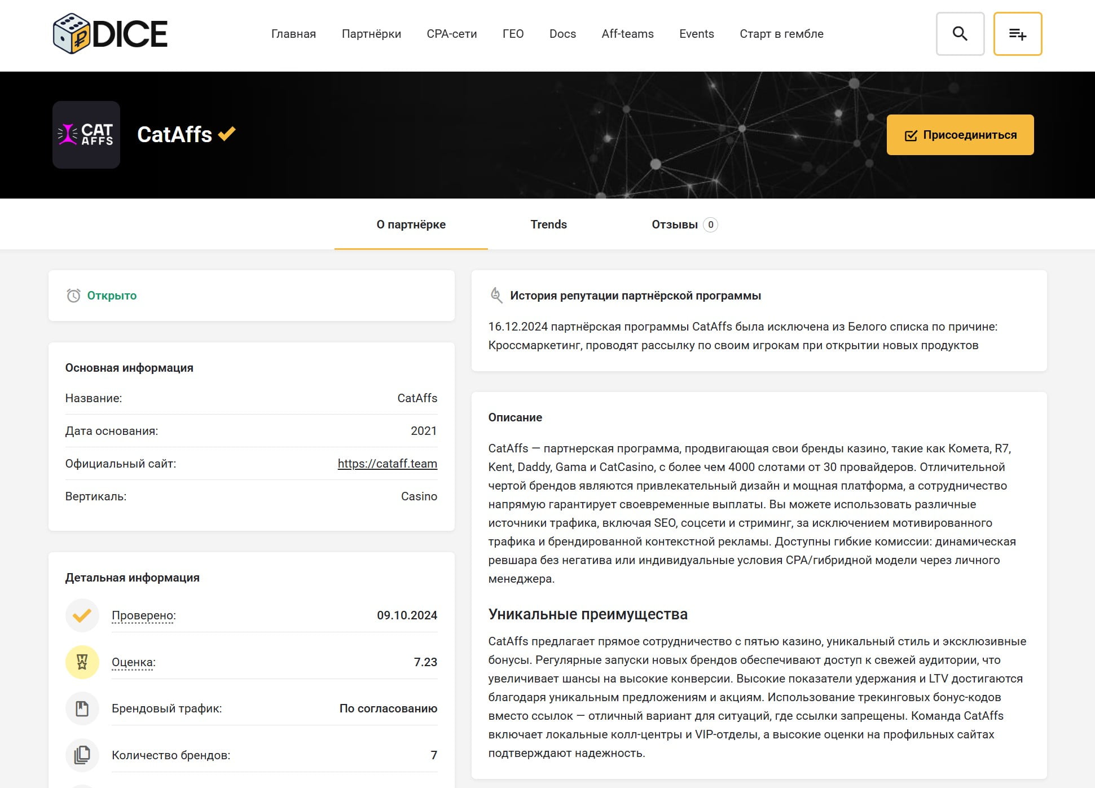
Task: Click the award icon by Оценка
Action: coord(82,662)
